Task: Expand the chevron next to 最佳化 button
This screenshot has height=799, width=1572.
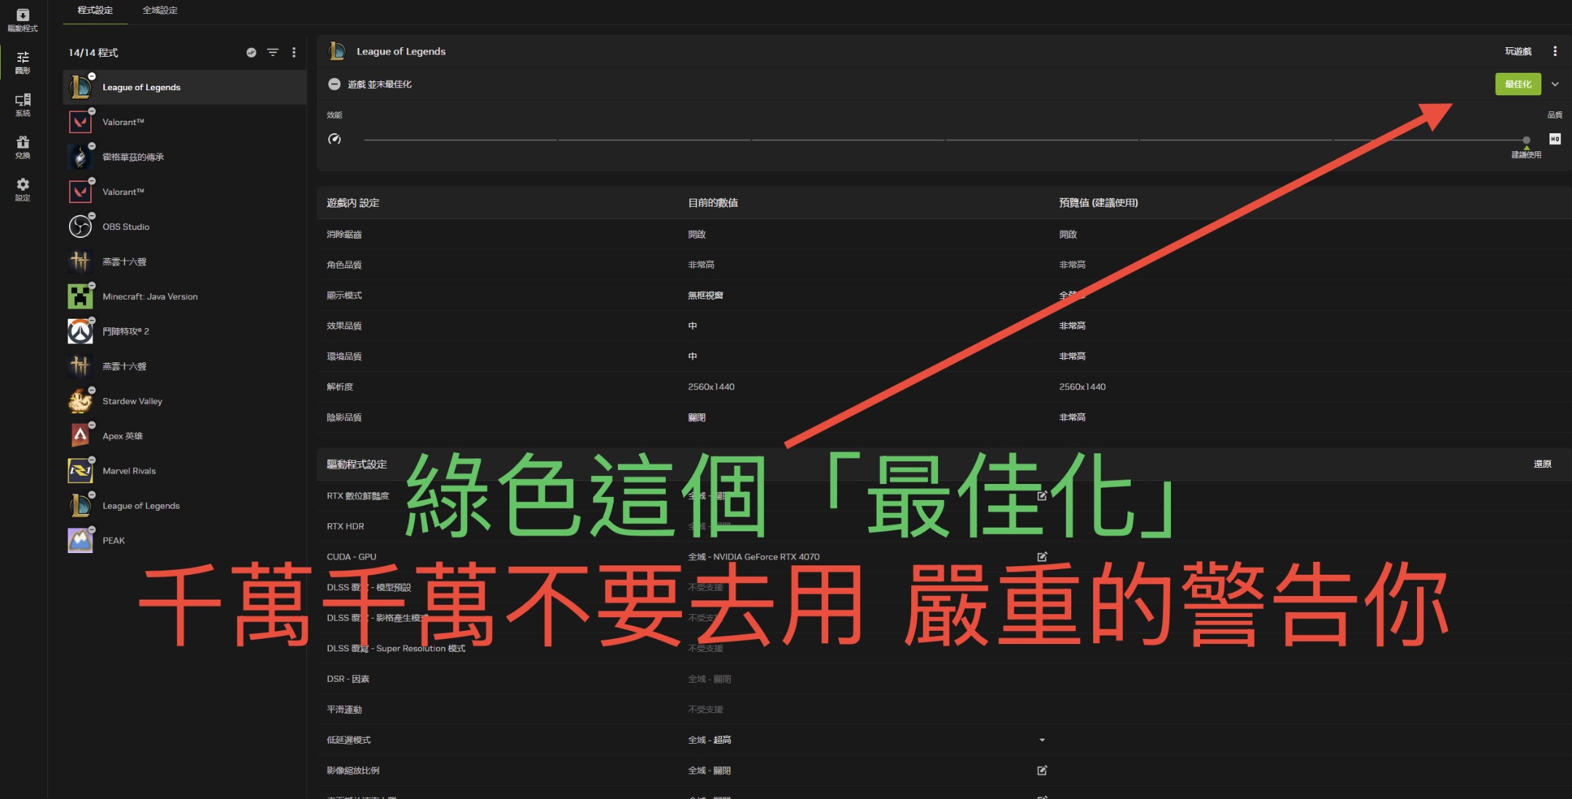Action: coord(1555,84)
